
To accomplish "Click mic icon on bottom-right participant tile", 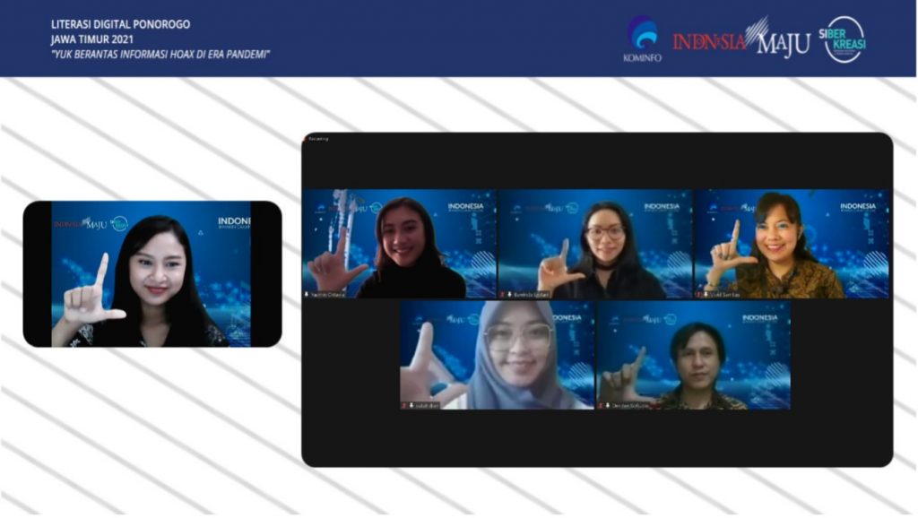I will (602, 405).
